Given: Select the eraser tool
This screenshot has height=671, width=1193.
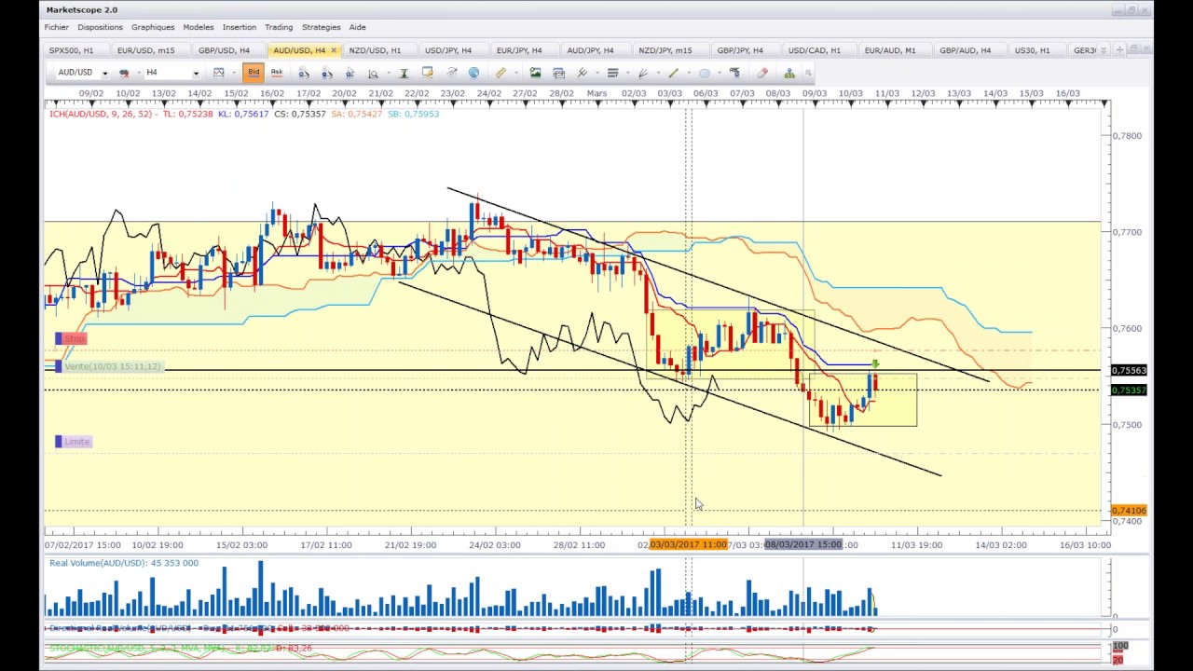Looking at the screenshot, I should pyautogui.click(x=762, y=72).
